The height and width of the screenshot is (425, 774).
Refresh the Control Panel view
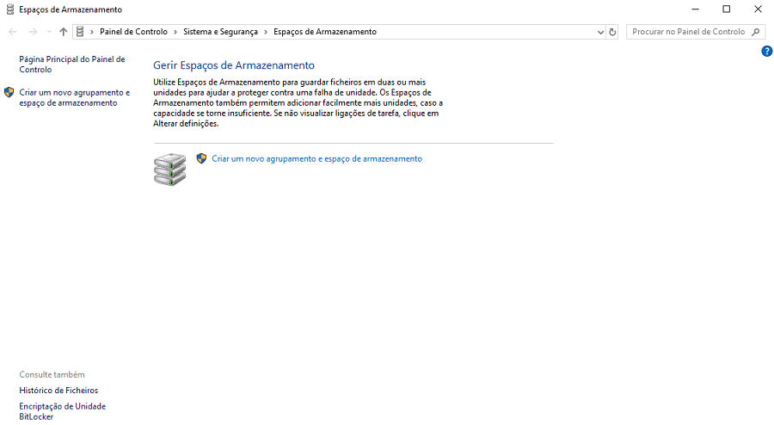pyautogui.click(x=612, y=32)
